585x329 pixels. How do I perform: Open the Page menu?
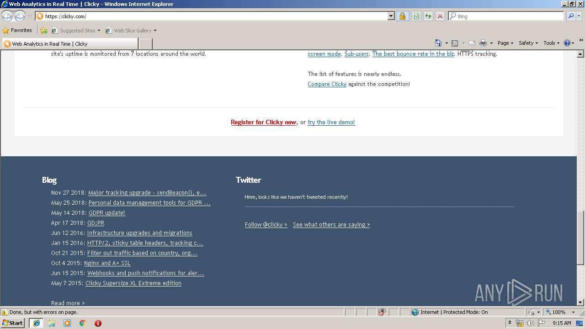(505, 43)
